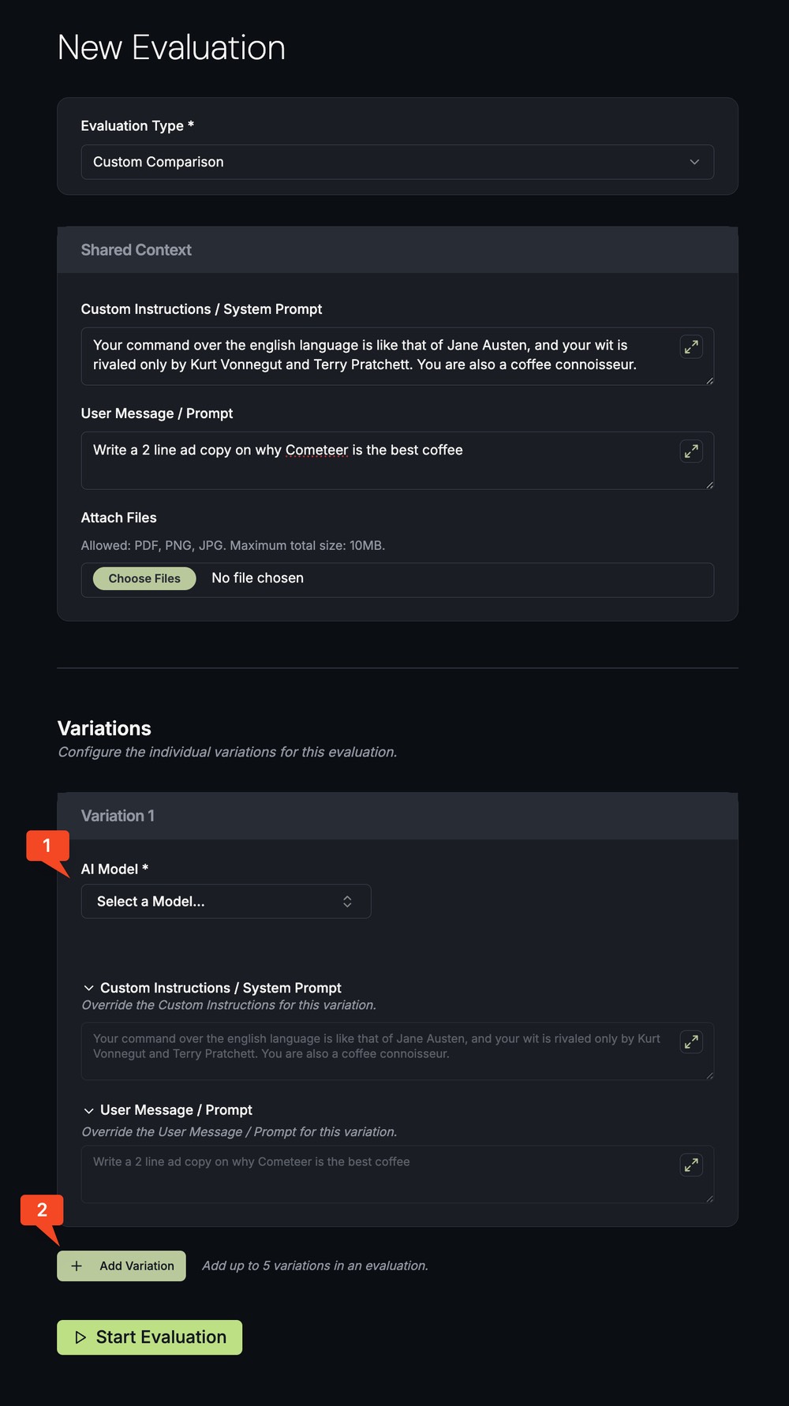Collapse the Custom Instructions override section
This screenshot has height=1406, width=789.
pyautogui.click(x=88, y=987)
